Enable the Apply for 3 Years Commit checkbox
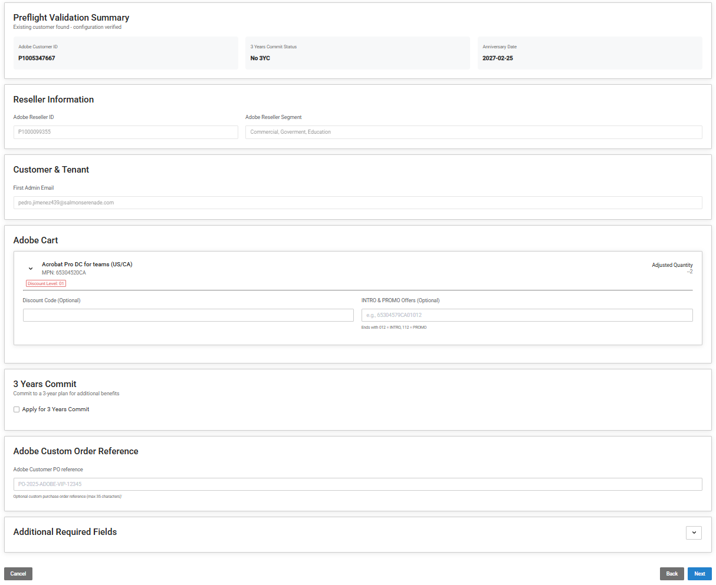The image size is (716, 585). click(x=17, y=409)
